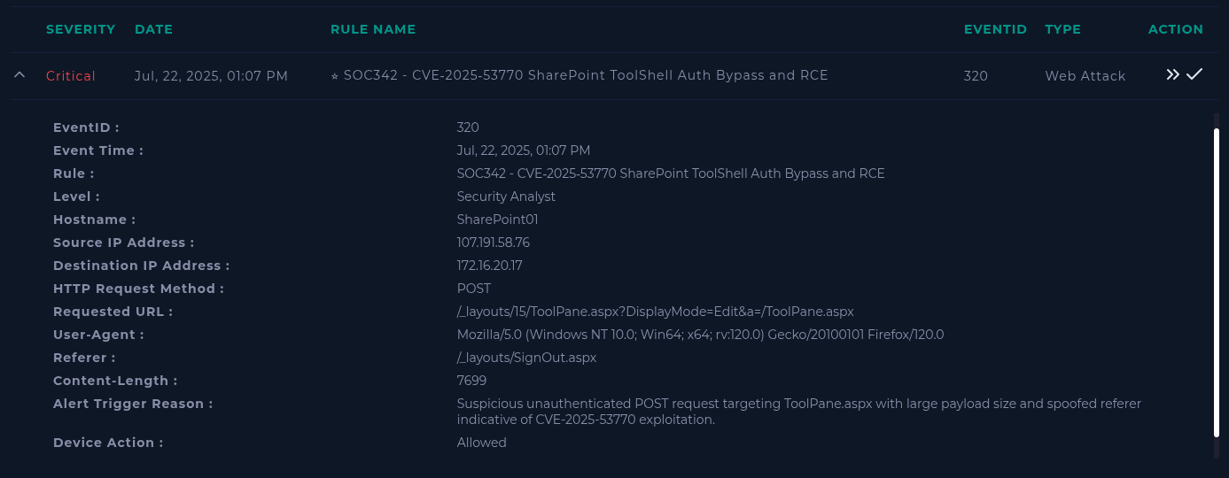This screenshot has height=478, width=1229.
Task: Click the SharePoint01 hostname value
Action: pos(497,220)
